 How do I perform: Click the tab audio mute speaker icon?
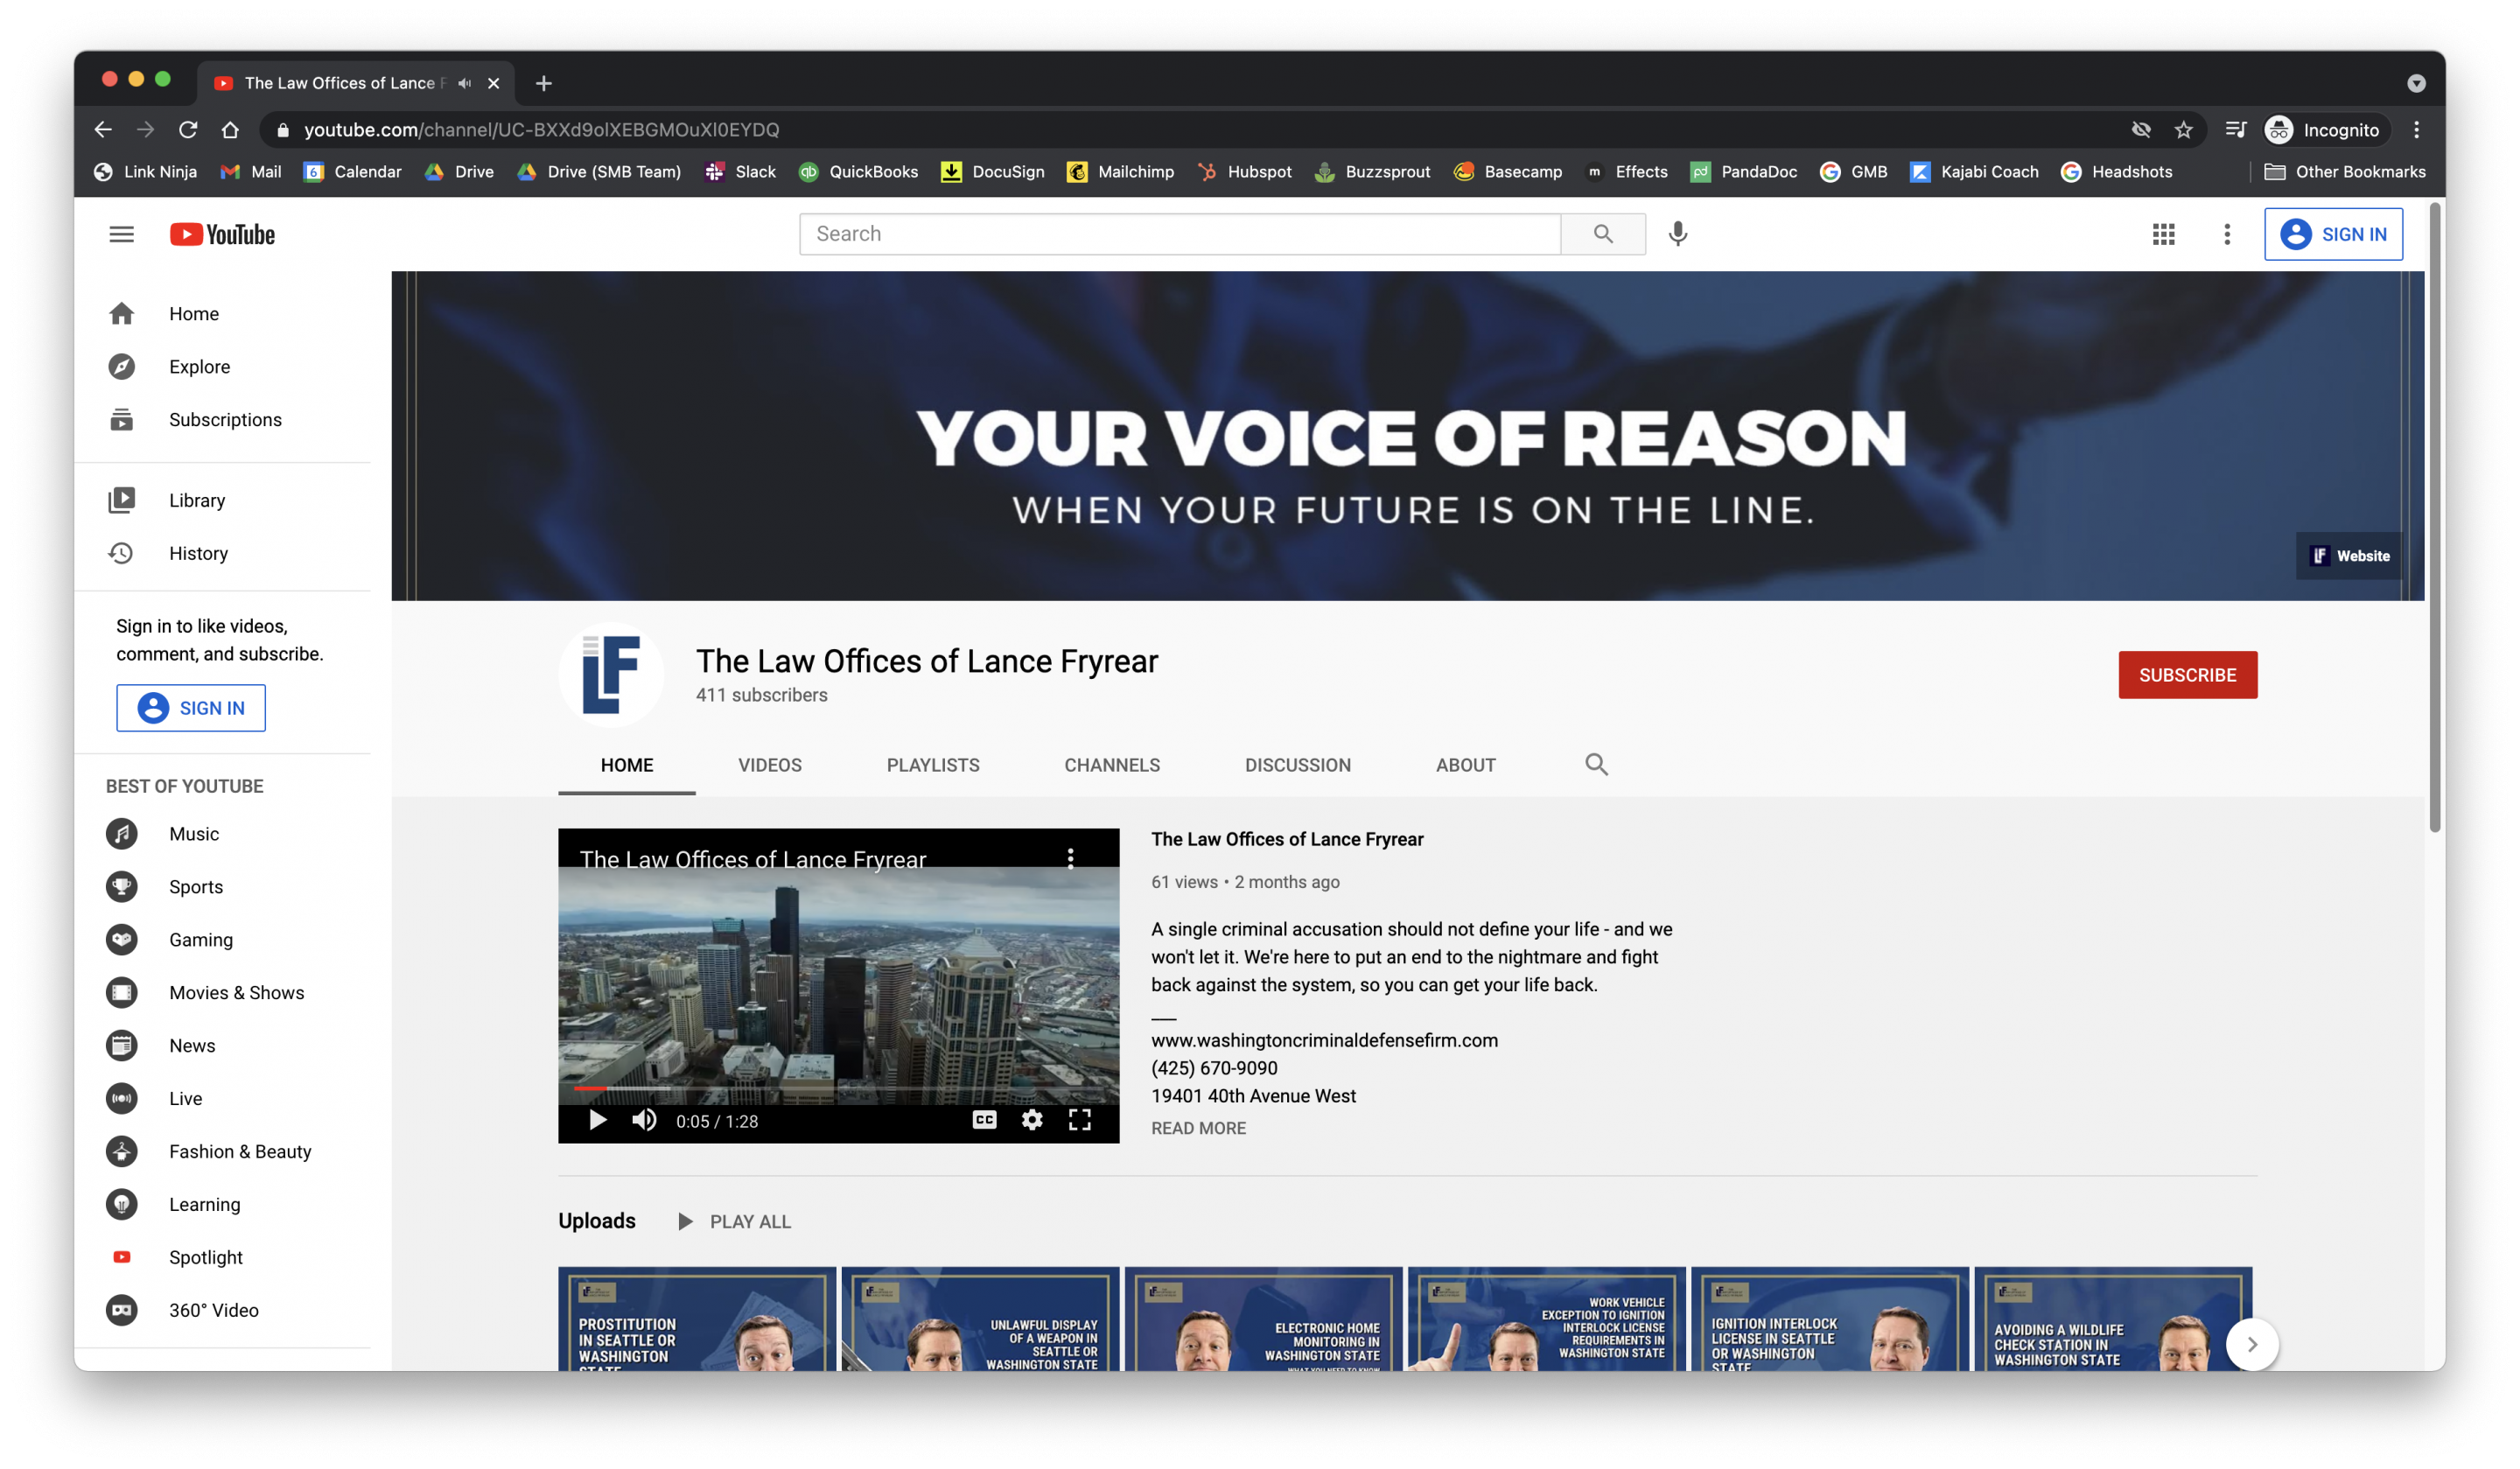click(464, 83)
